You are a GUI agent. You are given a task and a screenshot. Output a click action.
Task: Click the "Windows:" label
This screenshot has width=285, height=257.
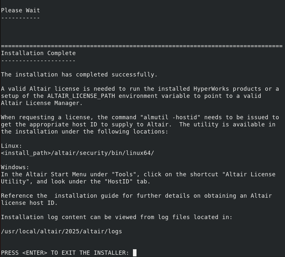point(15,167)
